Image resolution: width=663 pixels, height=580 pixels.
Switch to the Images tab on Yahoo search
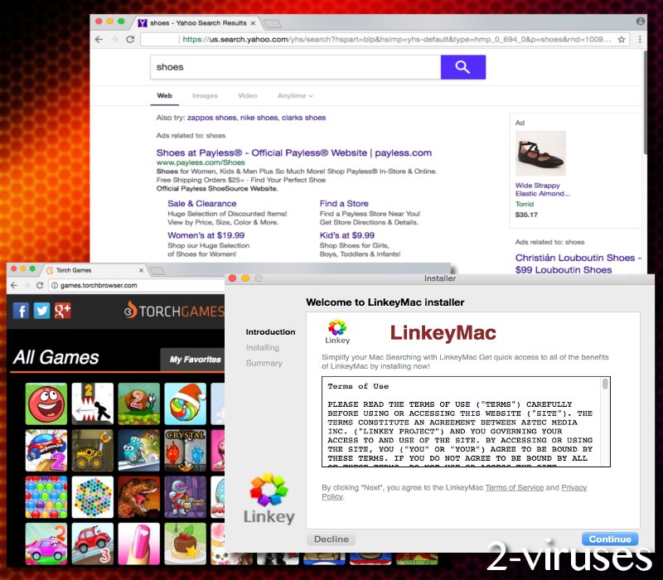click(x=205, y=95)
